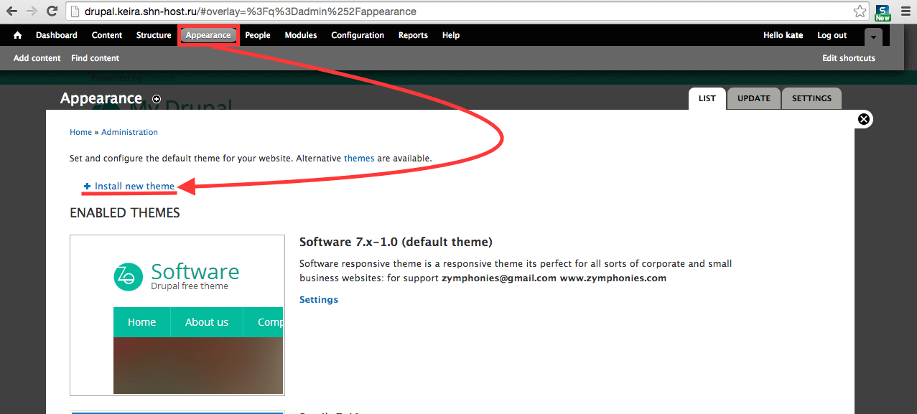Open the Content menu
The image size is (917, 414).
pyautogui.click(x=107, y=35)
